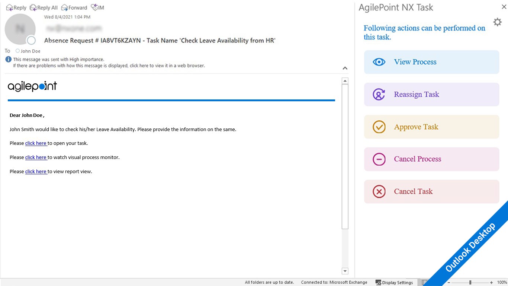Close the AgilePoint NX Task pane

coord(504,7)
